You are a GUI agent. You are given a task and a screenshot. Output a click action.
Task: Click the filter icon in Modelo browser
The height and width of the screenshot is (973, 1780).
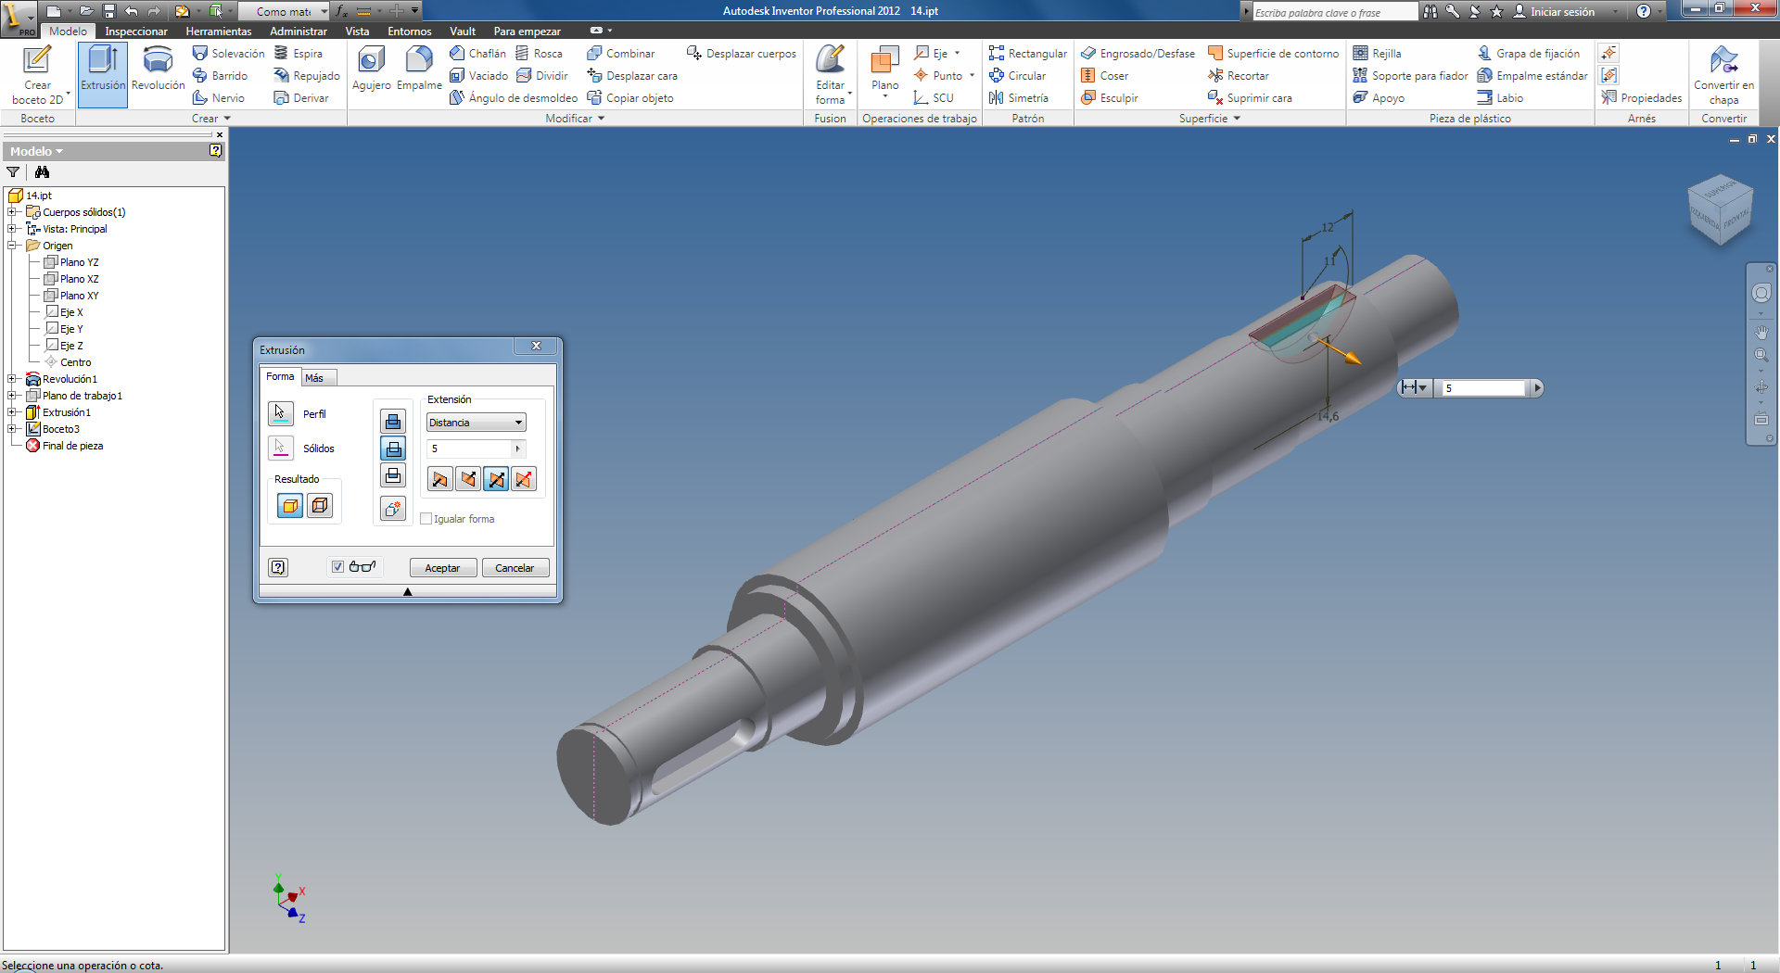[x=13, y=172]
